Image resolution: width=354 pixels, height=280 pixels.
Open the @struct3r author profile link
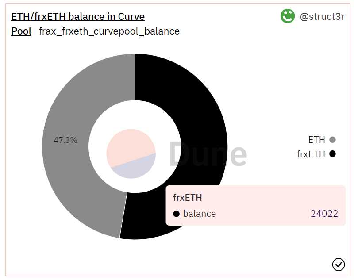click(322, 17)
